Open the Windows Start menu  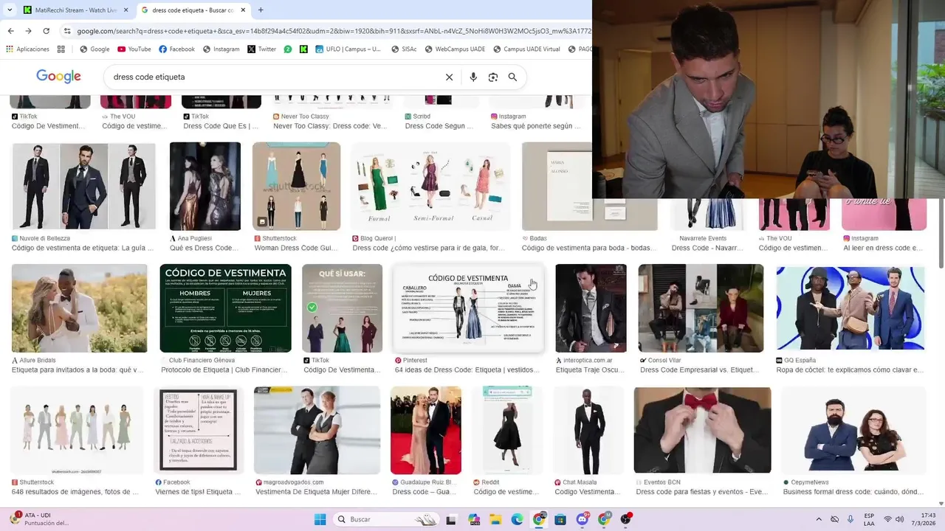click(x=320, y=519)
